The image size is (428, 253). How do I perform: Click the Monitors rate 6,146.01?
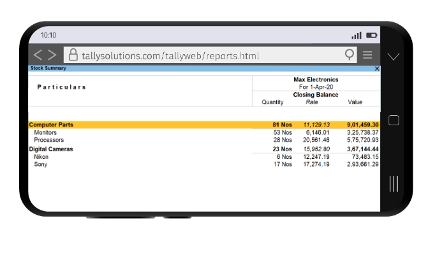[318, 132]
